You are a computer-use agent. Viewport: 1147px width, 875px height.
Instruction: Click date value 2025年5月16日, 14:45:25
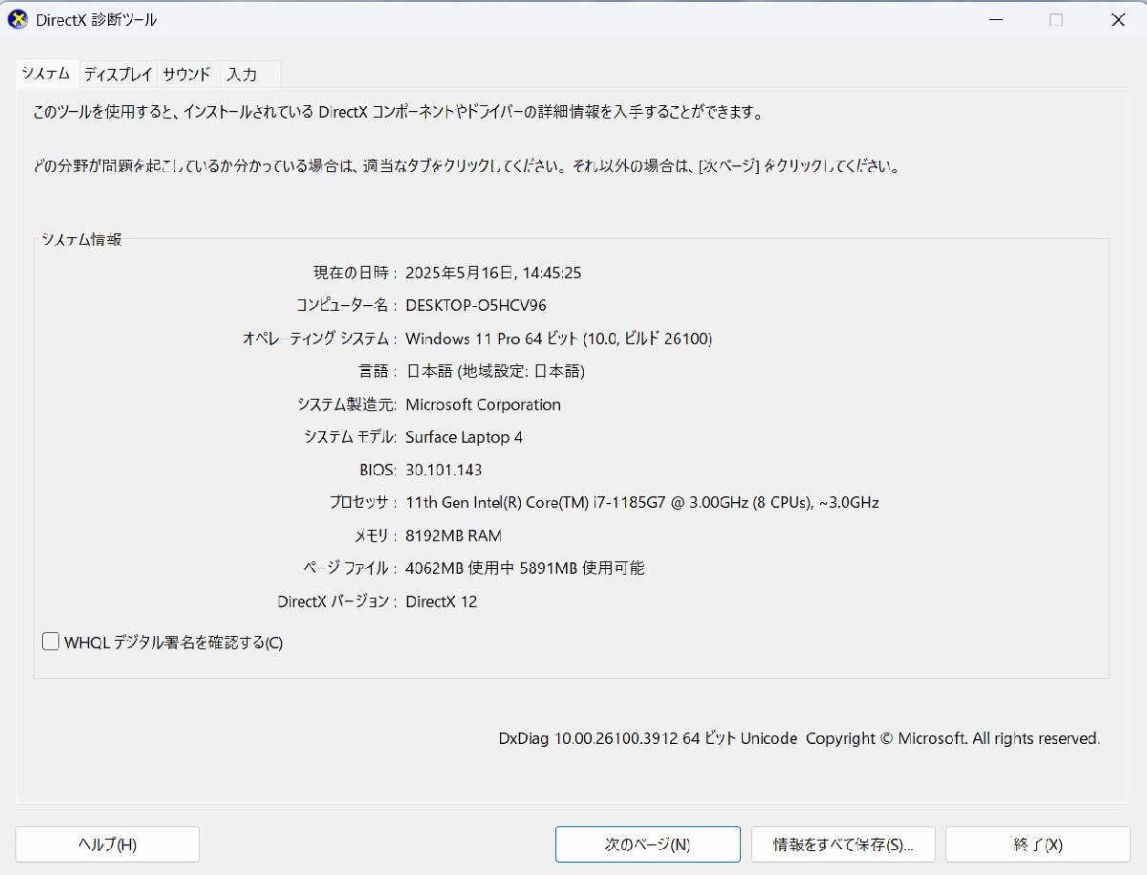493,273
